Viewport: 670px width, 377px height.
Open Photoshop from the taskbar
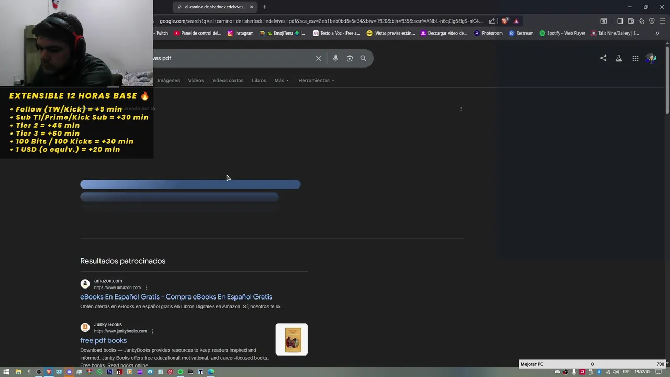(x=109, y=372)
